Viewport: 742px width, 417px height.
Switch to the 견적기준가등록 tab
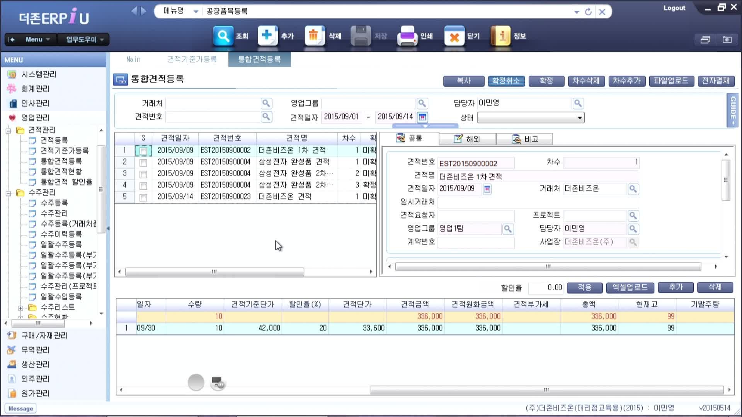(192, 59)
